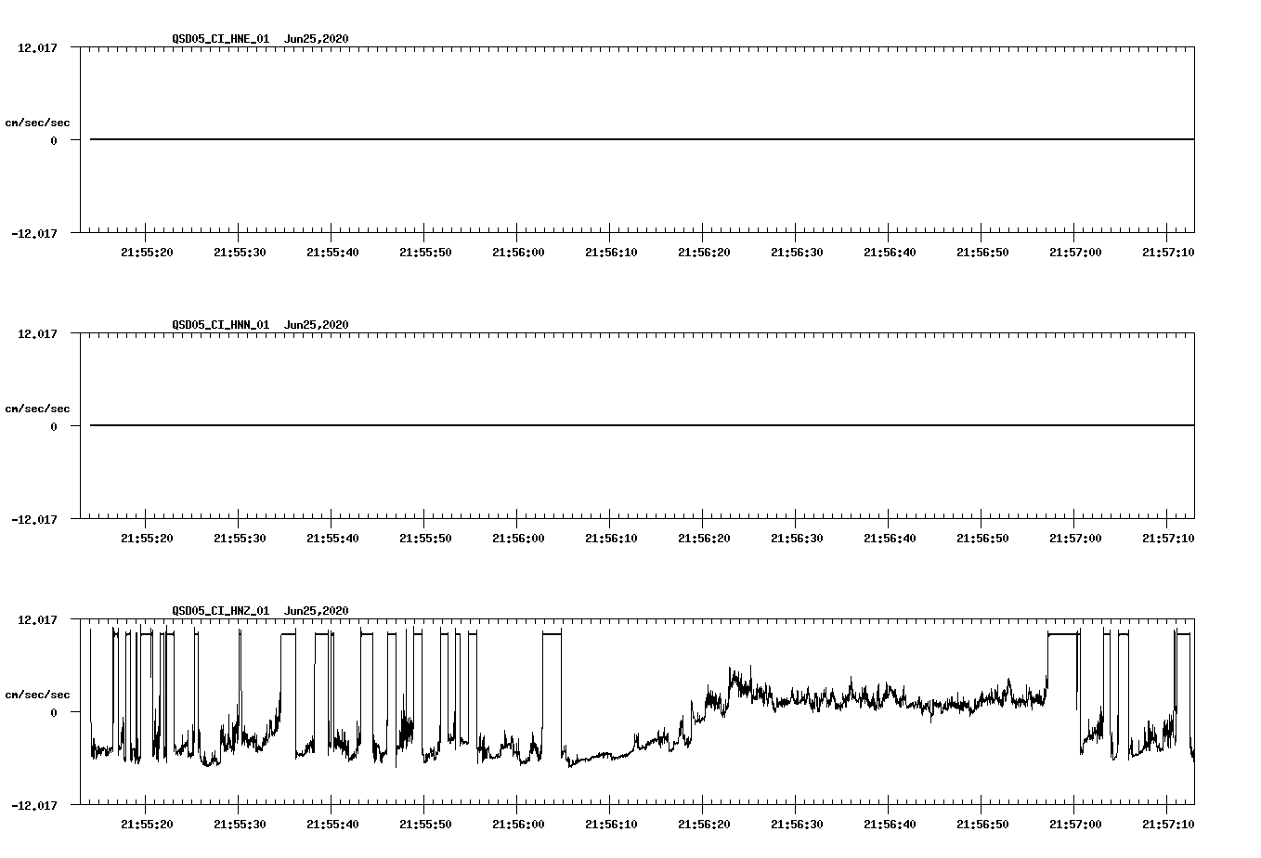This screenshot has width=1261, height=858.
Task: Click the 21:55:50 time under the HNZ waveform
Action: tap(425, 824)
